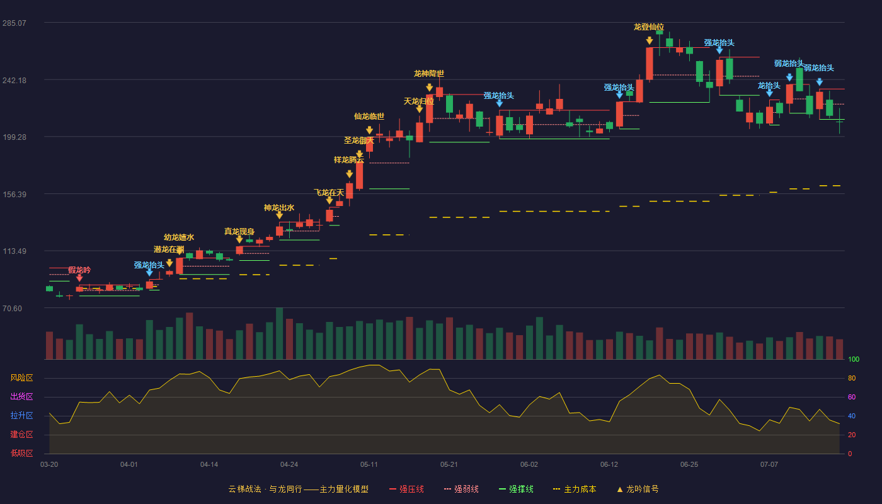
Task: Click the 圣龙御天 signal arrow
Action: coord(359,154)
